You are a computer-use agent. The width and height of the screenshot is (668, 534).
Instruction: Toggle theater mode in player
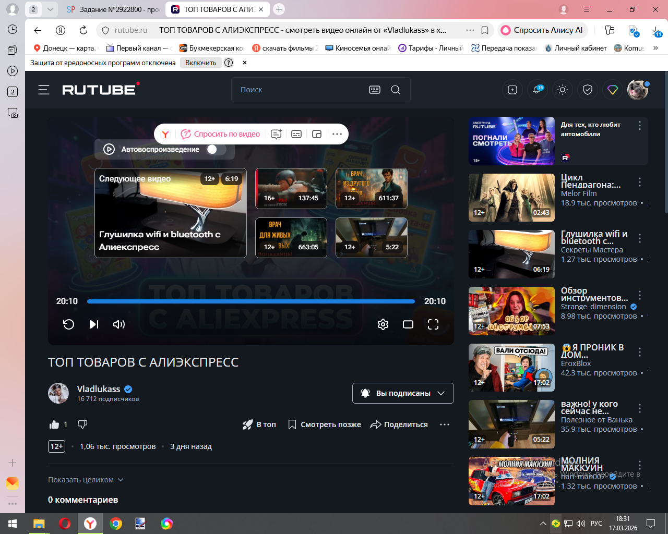point(408,324)
